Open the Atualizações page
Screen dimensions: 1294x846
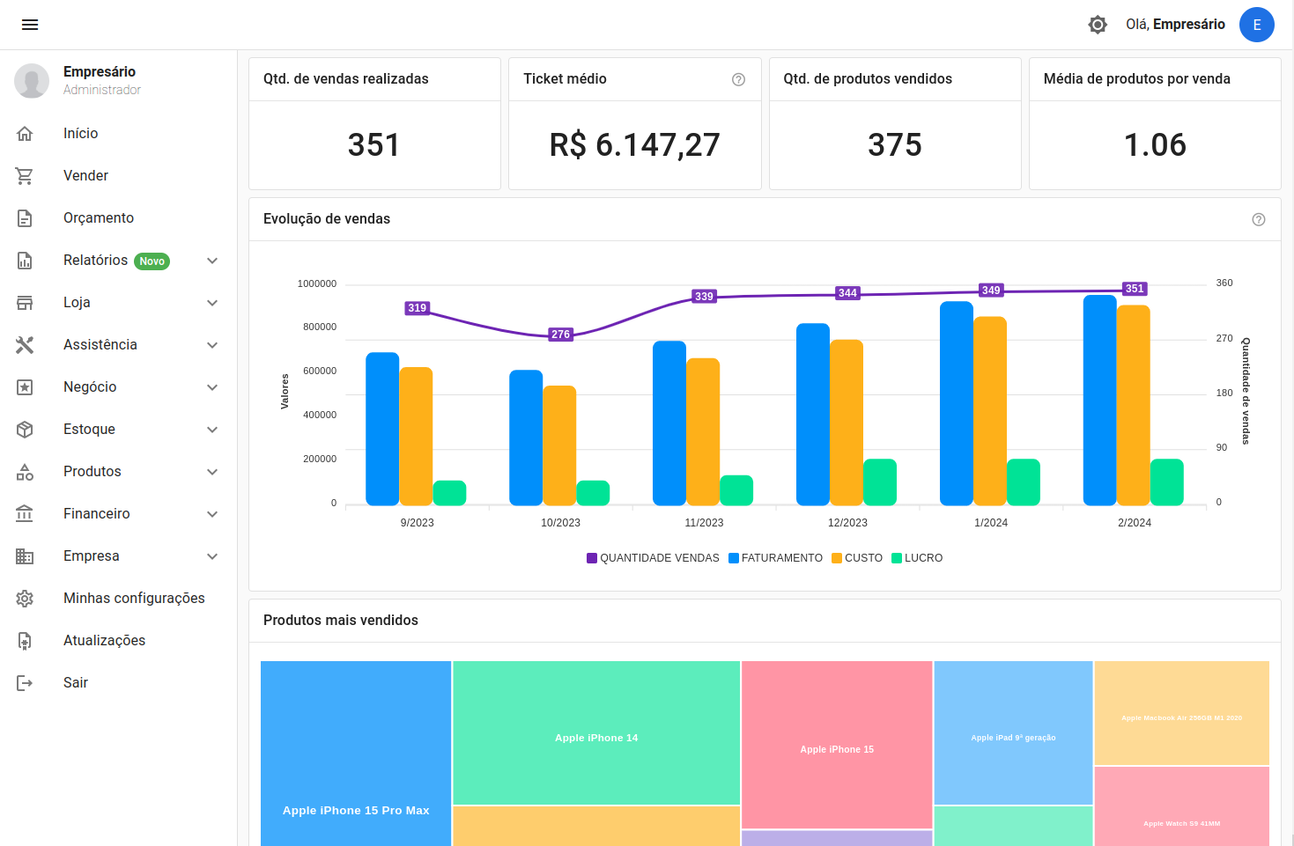(x=104, y=641)
